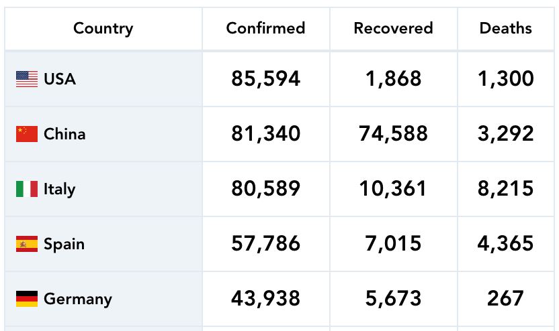
Task: Click the Spain flag icon
Action: point(27,244)
